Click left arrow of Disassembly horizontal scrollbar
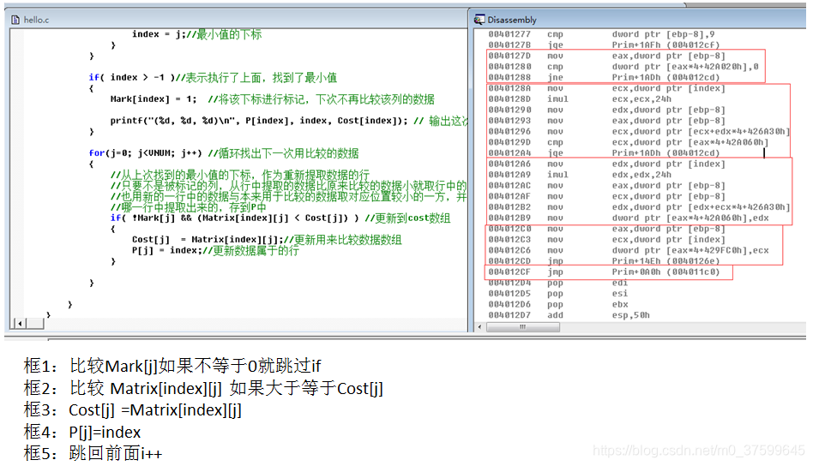 pyautogui.click(x=479, y=326)
